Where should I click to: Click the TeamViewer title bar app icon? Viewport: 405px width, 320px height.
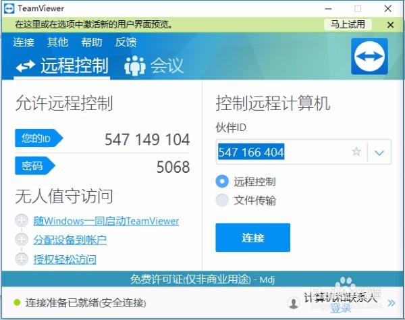point(9,9)
